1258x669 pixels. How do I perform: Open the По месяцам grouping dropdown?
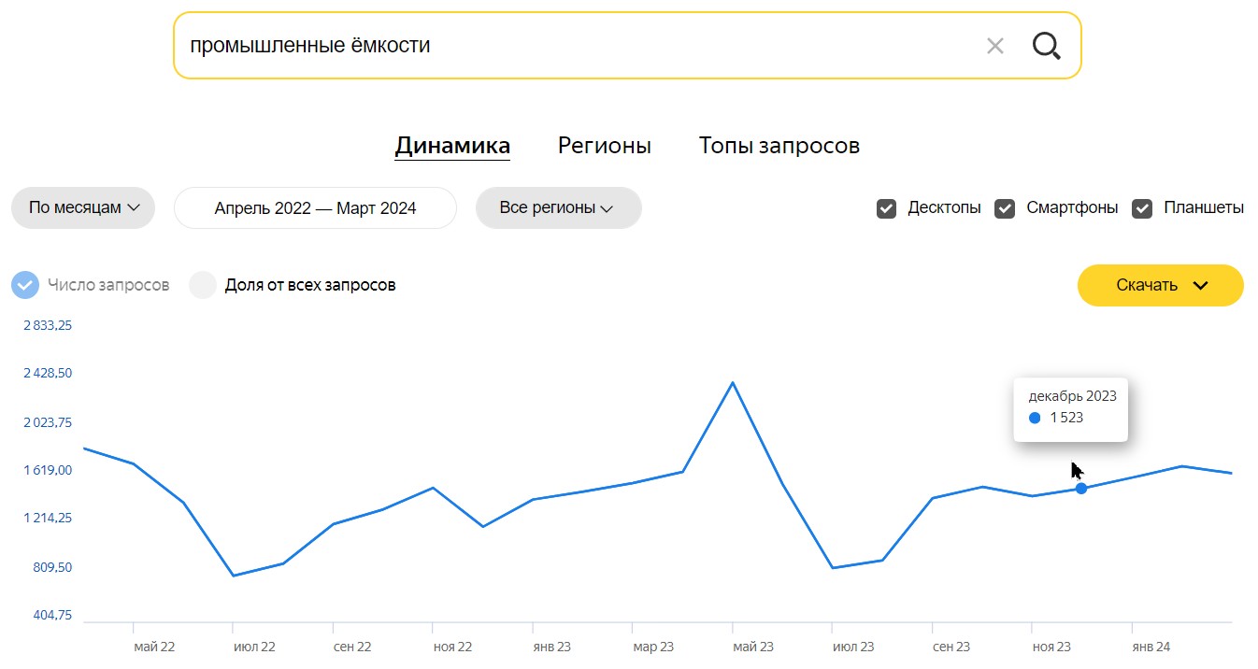point(83,207)
